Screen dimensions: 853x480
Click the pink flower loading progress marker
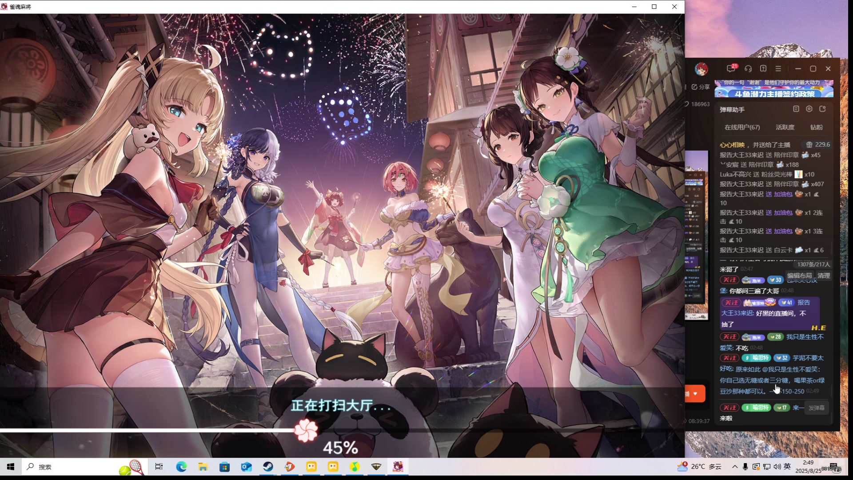pos(306,430)
